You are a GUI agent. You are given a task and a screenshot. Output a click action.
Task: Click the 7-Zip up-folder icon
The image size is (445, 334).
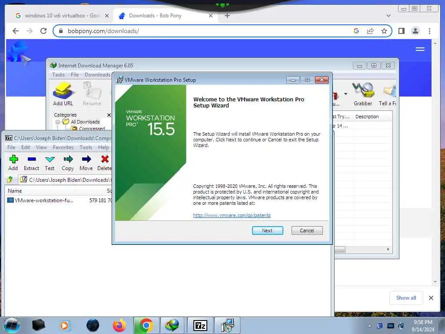10,180
